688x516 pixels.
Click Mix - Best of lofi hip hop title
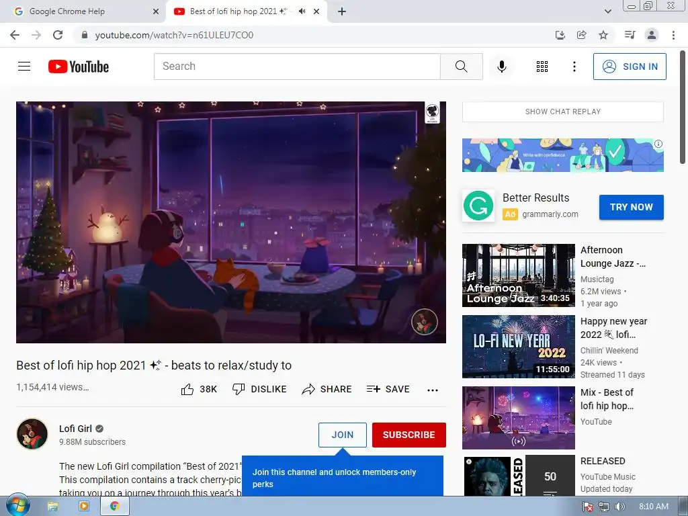pos(607,399)
